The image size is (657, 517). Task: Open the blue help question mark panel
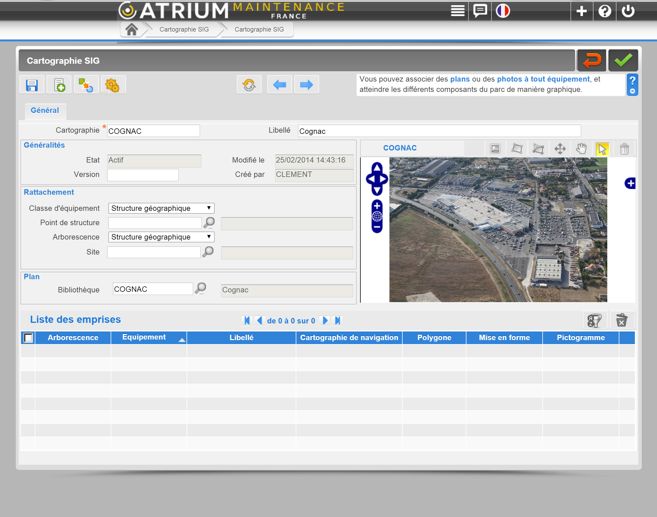[x=632, y=85]
